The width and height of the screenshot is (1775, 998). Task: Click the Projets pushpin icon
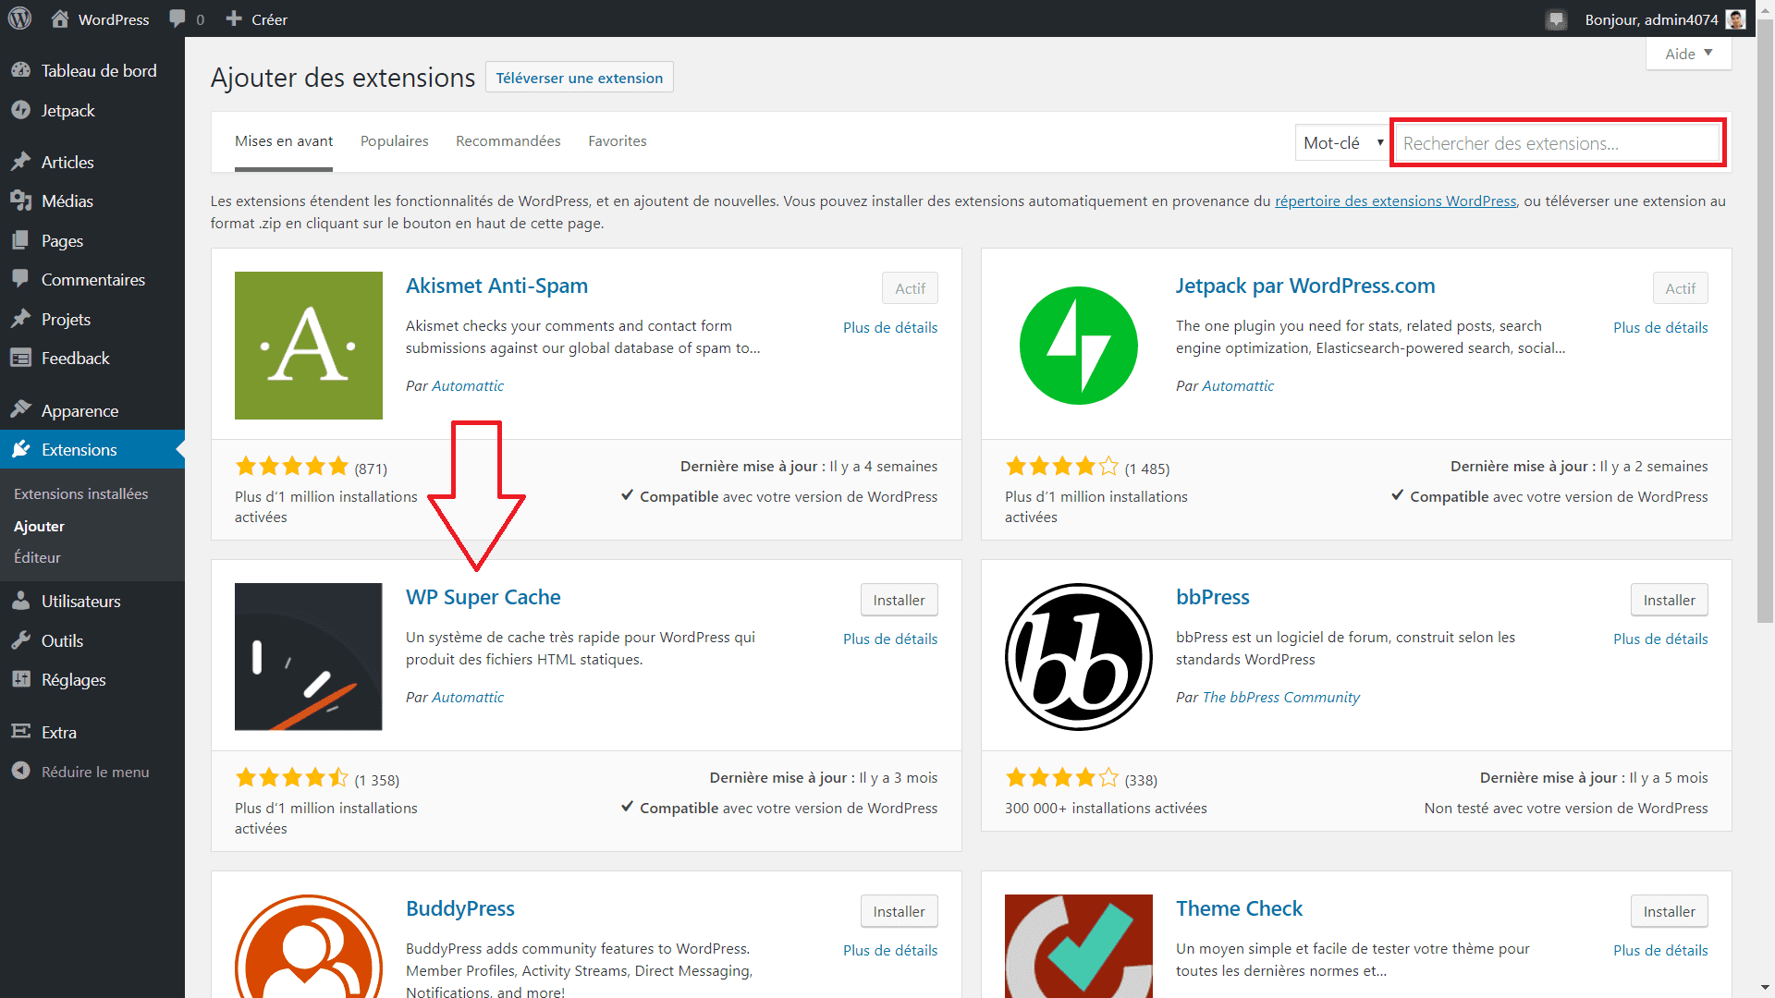point(20,319)
